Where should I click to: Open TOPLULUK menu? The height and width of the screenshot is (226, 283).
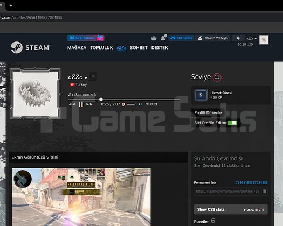pyautogui.click(x=101, y=48)
